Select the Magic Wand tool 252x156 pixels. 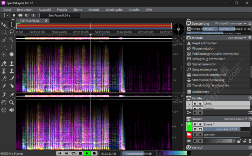[x=12, y=39]
